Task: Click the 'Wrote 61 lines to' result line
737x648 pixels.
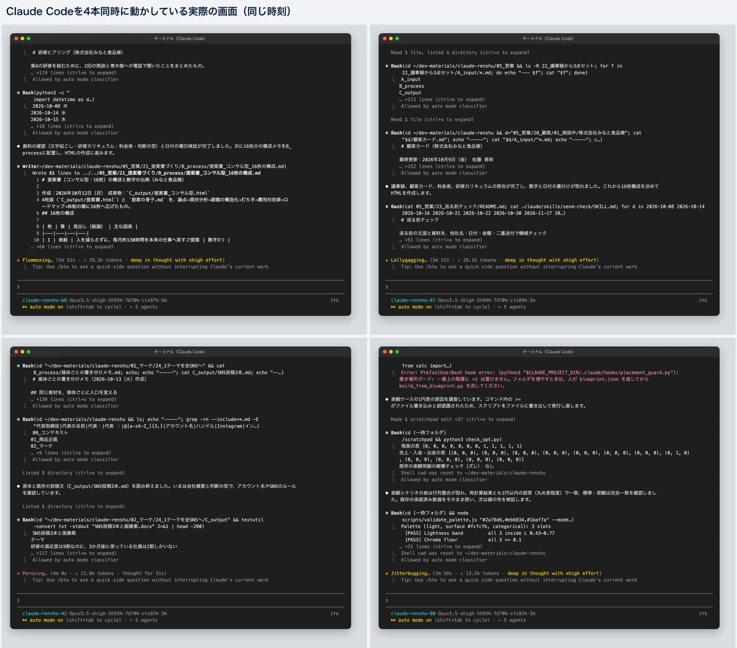Action: 146,173
